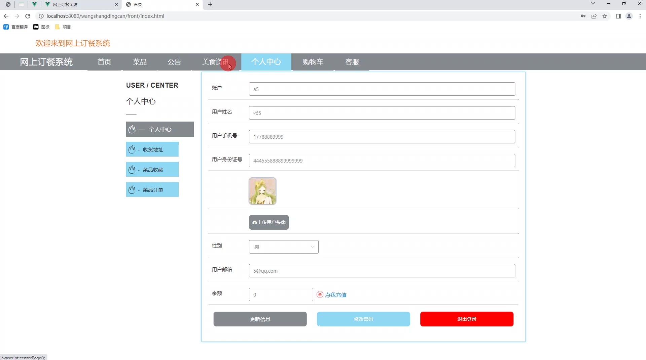Select 收货地址 in the sidebar

(152, 149)
